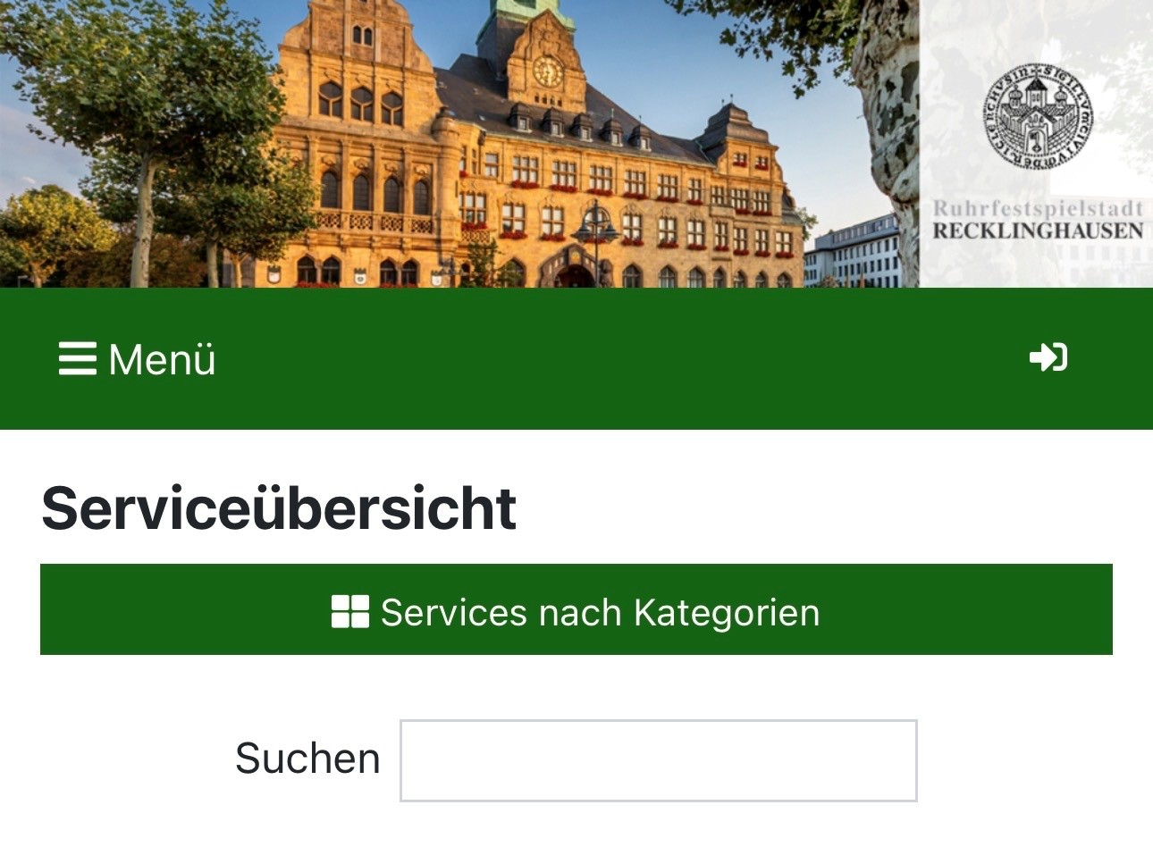Screen dimensions: 1153x847
Task: Click the Recklinghausen city seal logo
Action: pos(1038,116)
